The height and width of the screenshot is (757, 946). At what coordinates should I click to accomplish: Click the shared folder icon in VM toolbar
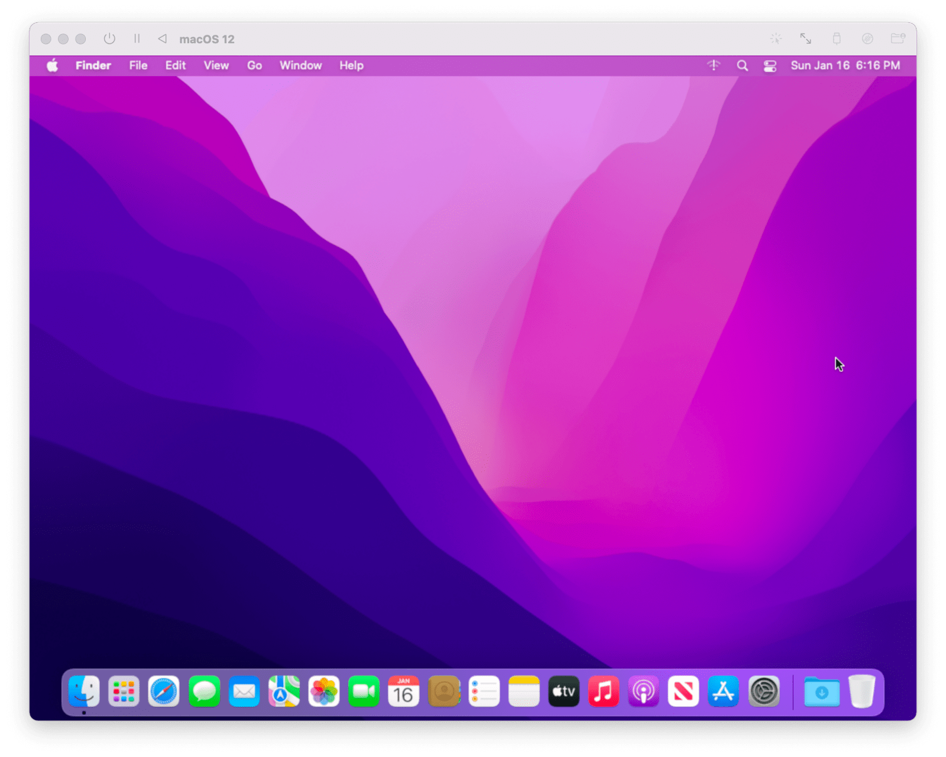tap(898, 39)
